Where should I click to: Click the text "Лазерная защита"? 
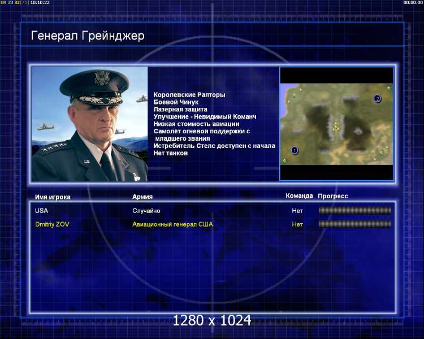(180, 110)
